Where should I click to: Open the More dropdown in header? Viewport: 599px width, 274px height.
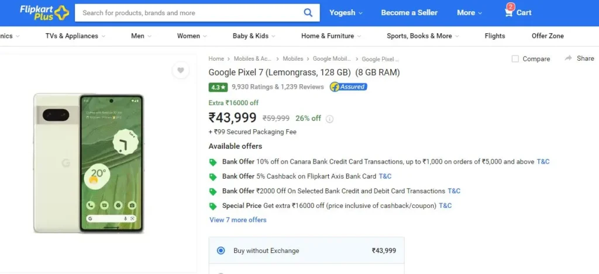coord(470,13)
